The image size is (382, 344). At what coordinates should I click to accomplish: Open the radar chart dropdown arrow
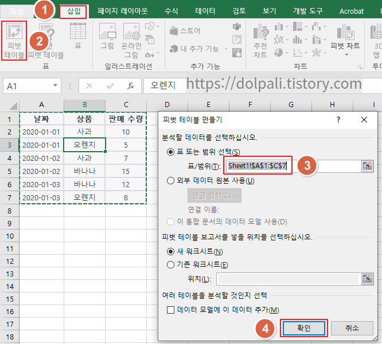click(x=325, y=53)
